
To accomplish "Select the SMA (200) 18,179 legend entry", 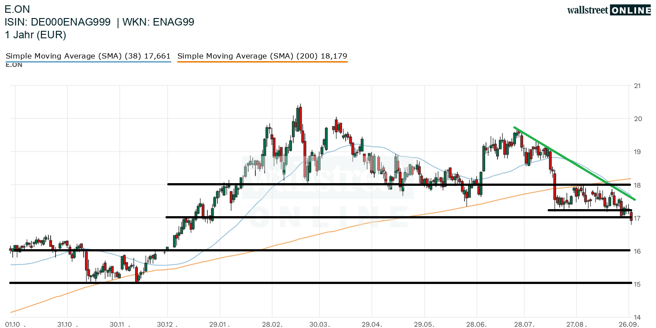I will tap(262, 56).
